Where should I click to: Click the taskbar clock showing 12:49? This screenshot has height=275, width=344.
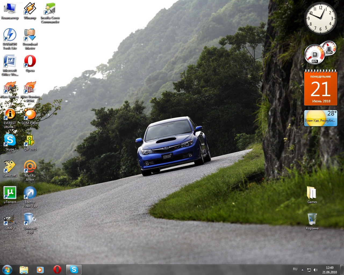329,270
